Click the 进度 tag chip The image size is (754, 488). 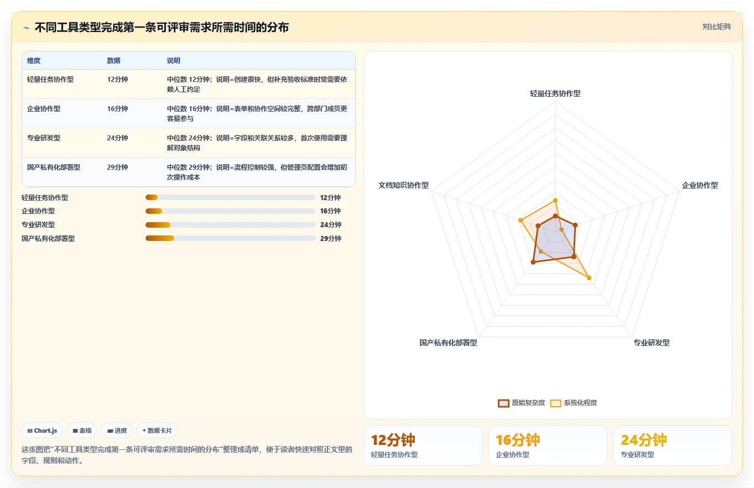(x=117, y=431)
